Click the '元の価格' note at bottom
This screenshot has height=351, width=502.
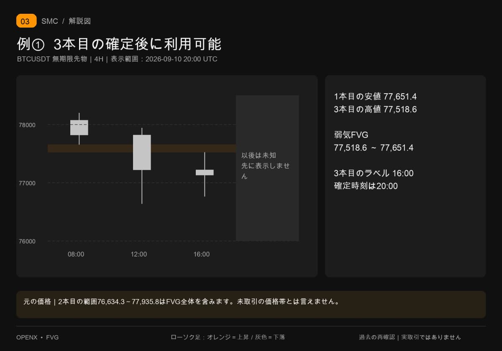click(x=251, y=304)
